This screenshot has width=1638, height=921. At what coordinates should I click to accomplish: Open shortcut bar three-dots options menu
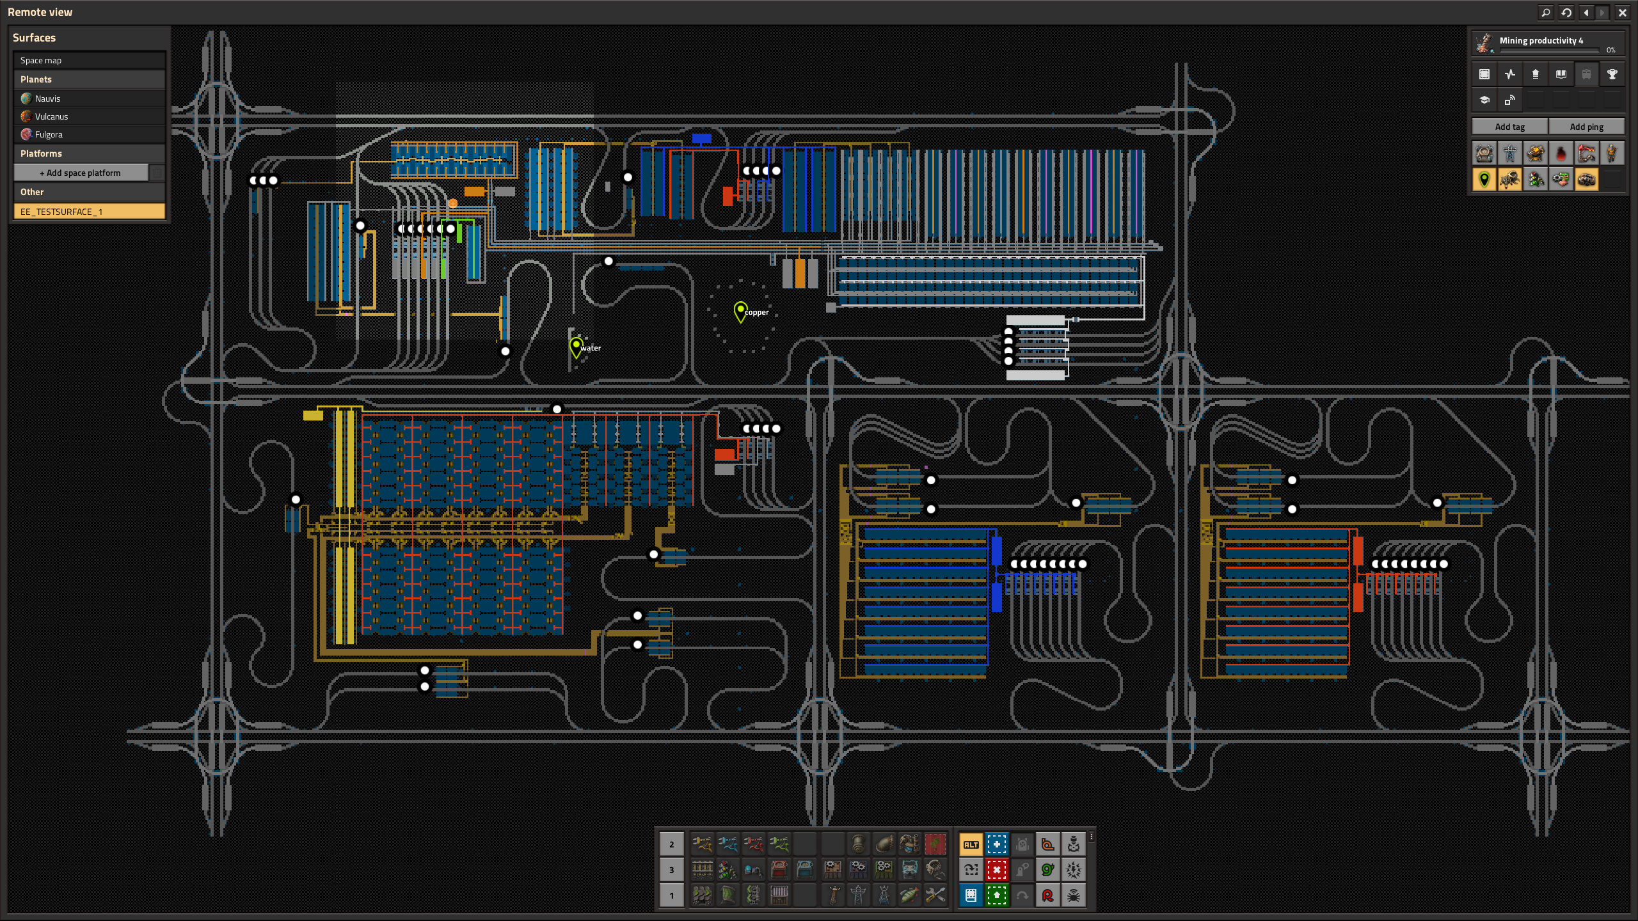tap(1092, 837)
